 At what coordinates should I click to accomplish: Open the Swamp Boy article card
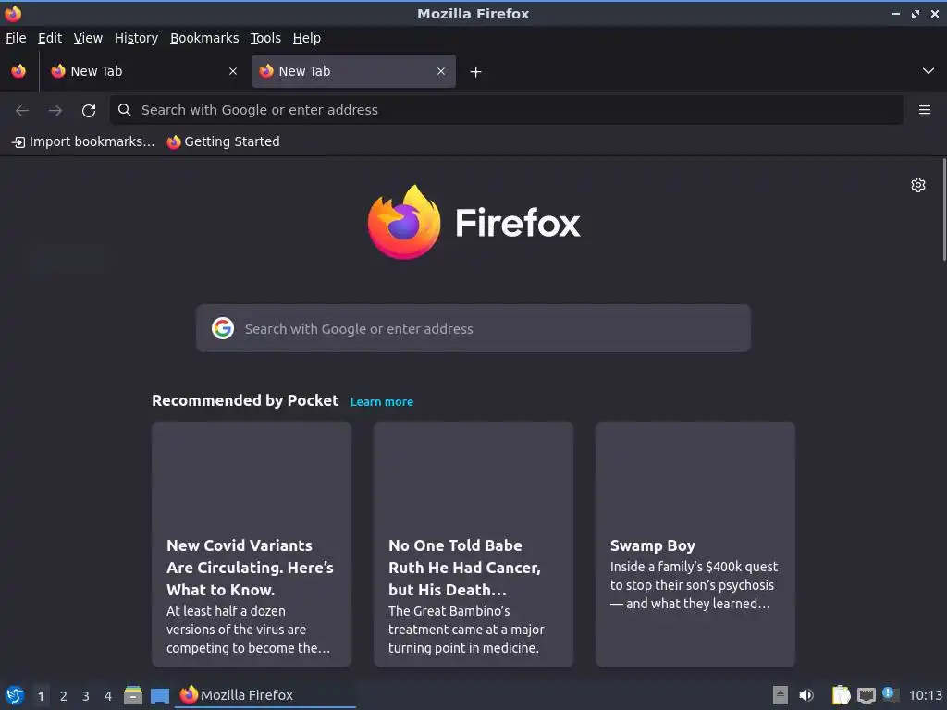pyautogui.click(x=695, y=545)
